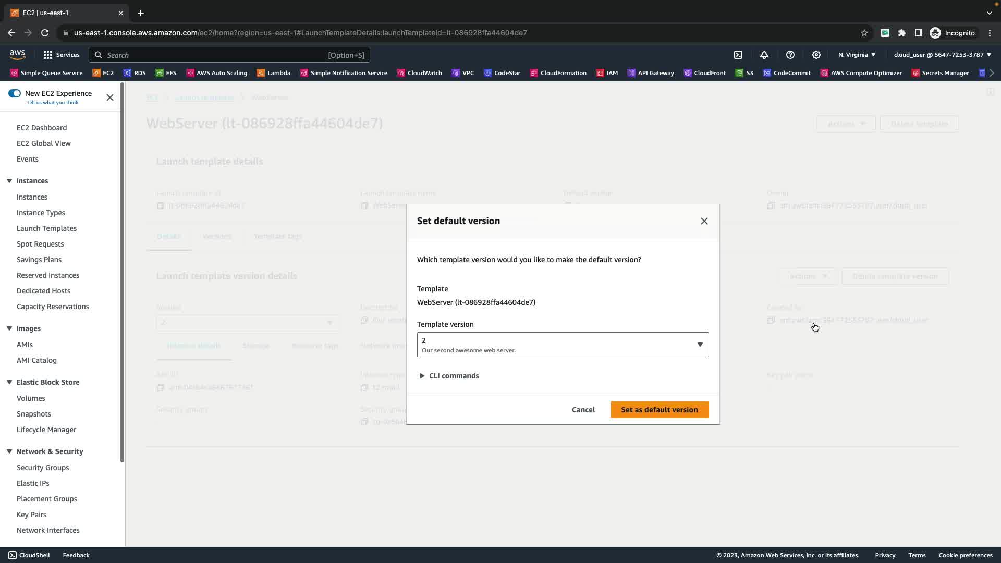Open the settings gear icon in AWS header

click(816, 55)
